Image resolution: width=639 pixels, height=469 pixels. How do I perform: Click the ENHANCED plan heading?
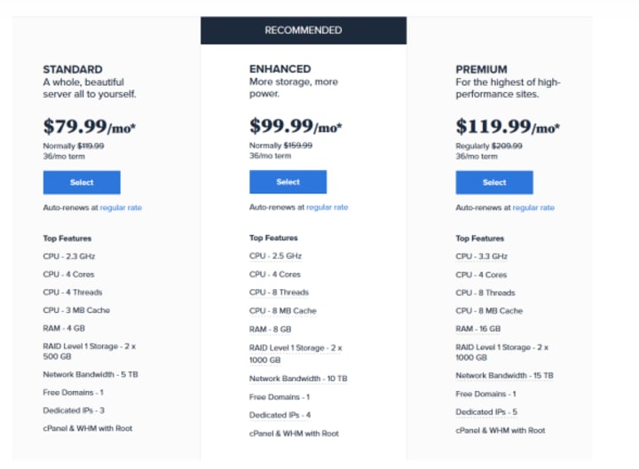pyautogui.click(x=280, y=69)
